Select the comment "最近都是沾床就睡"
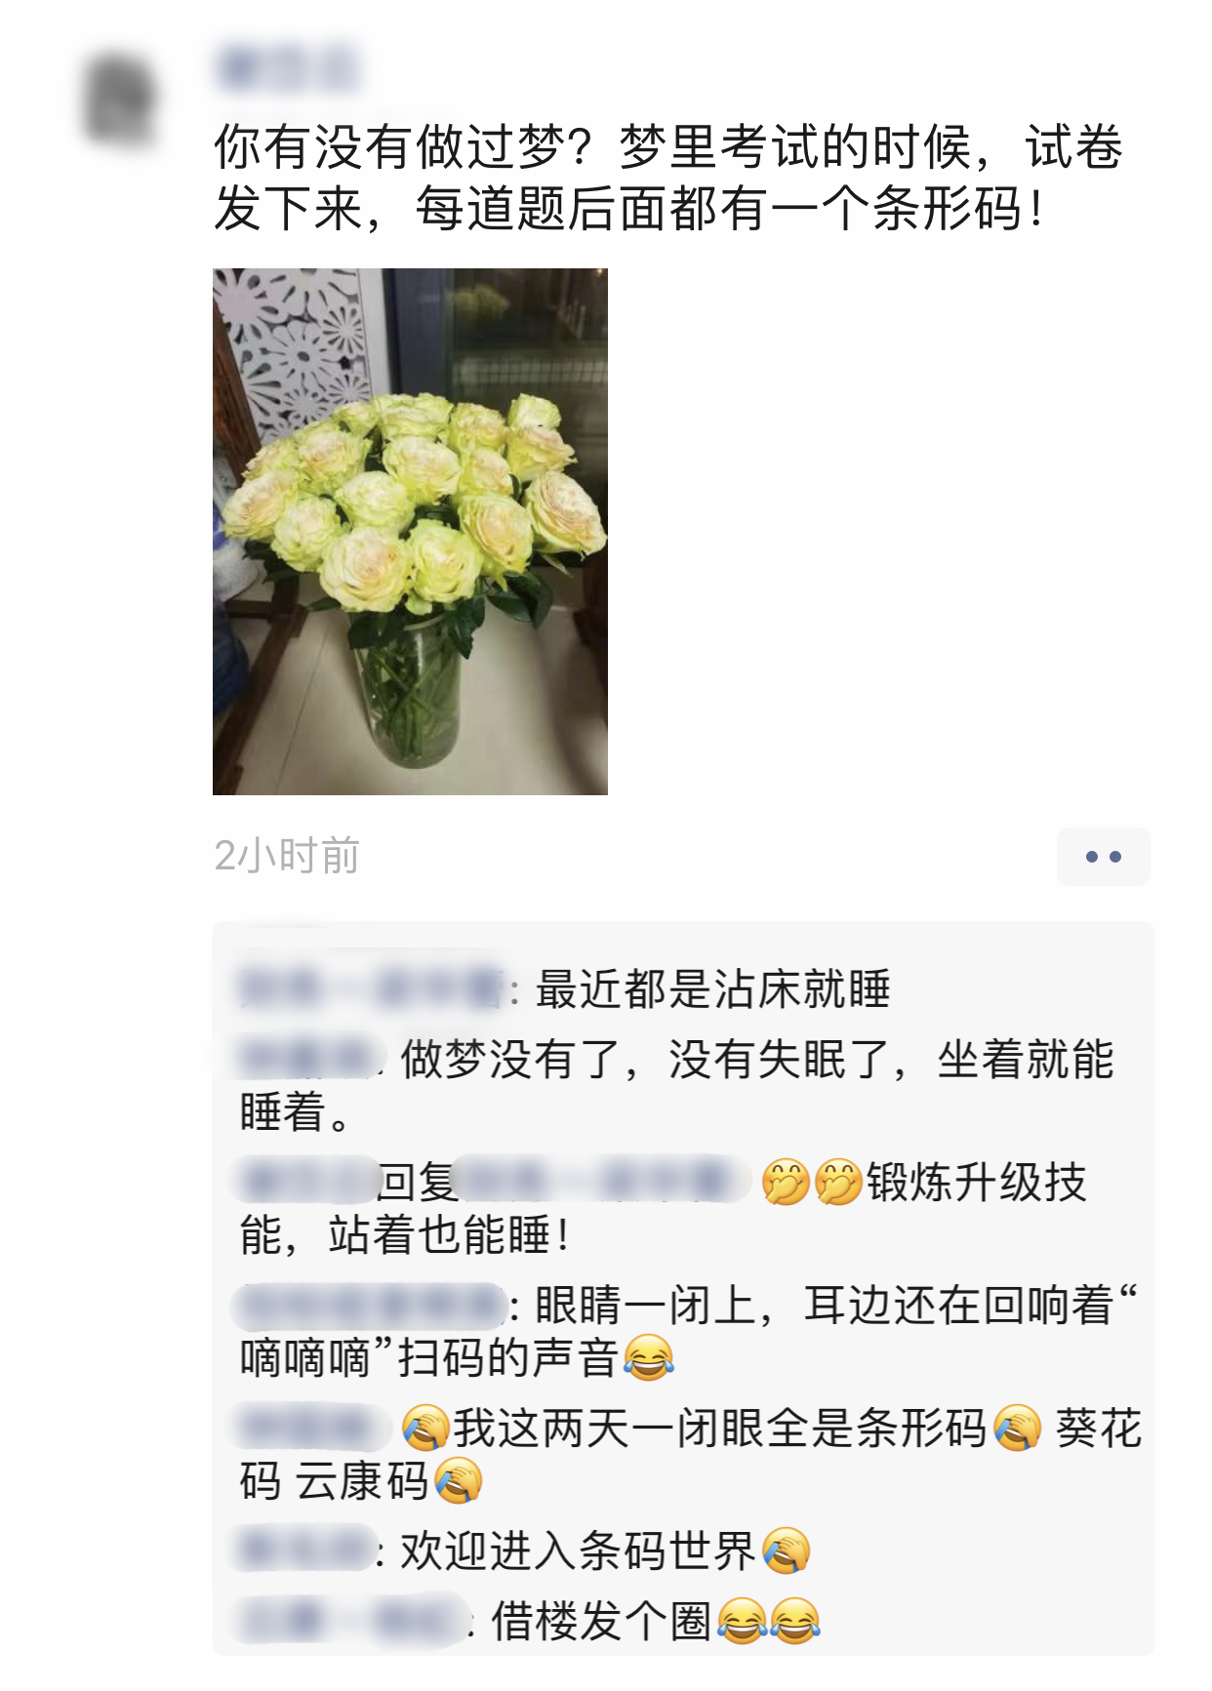Image resolution: width=1212 pixels, height=1691 pixels. click(x=713, y=988)
